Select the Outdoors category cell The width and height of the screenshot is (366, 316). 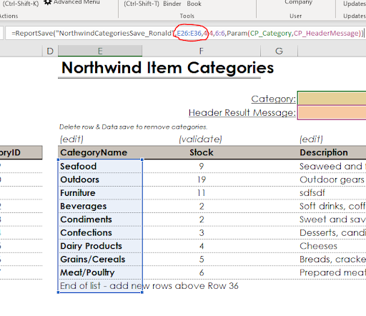click(x=100, y=179)
